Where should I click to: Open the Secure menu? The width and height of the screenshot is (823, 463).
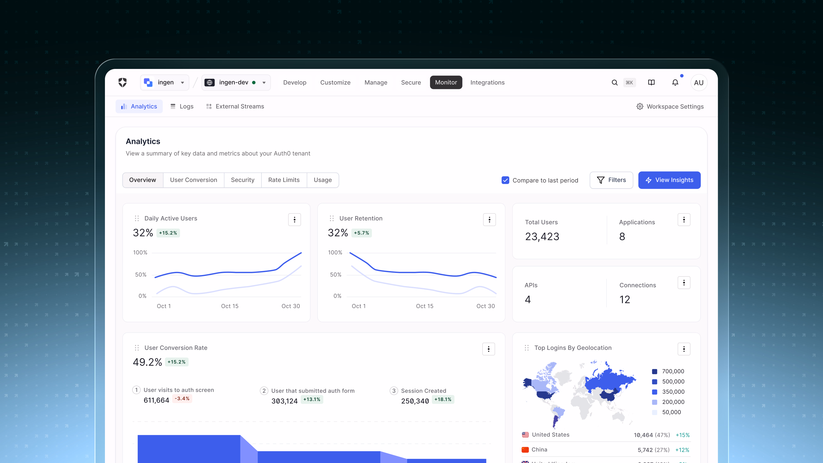coord(411,82)
